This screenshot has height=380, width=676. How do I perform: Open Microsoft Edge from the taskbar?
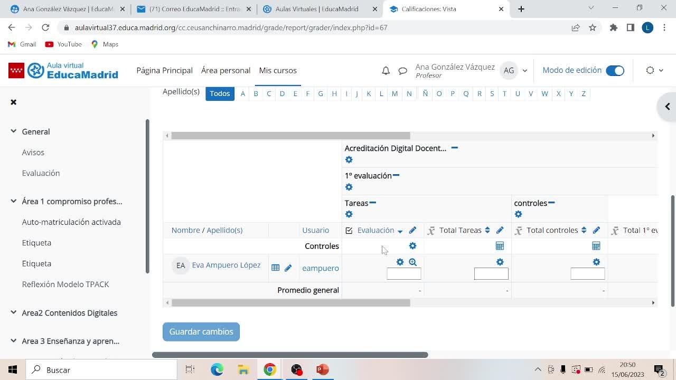pyautogui.click(x=217, y=370)
